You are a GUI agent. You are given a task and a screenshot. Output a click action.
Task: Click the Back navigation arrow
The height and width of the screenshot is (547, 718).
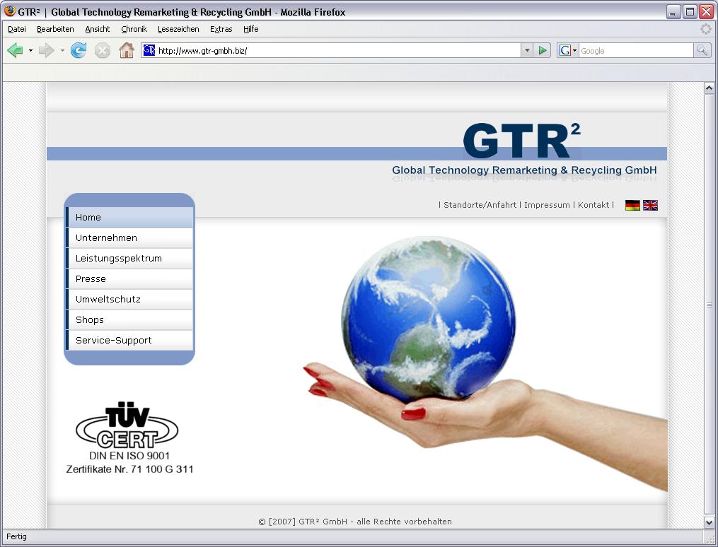pos(15,50)
